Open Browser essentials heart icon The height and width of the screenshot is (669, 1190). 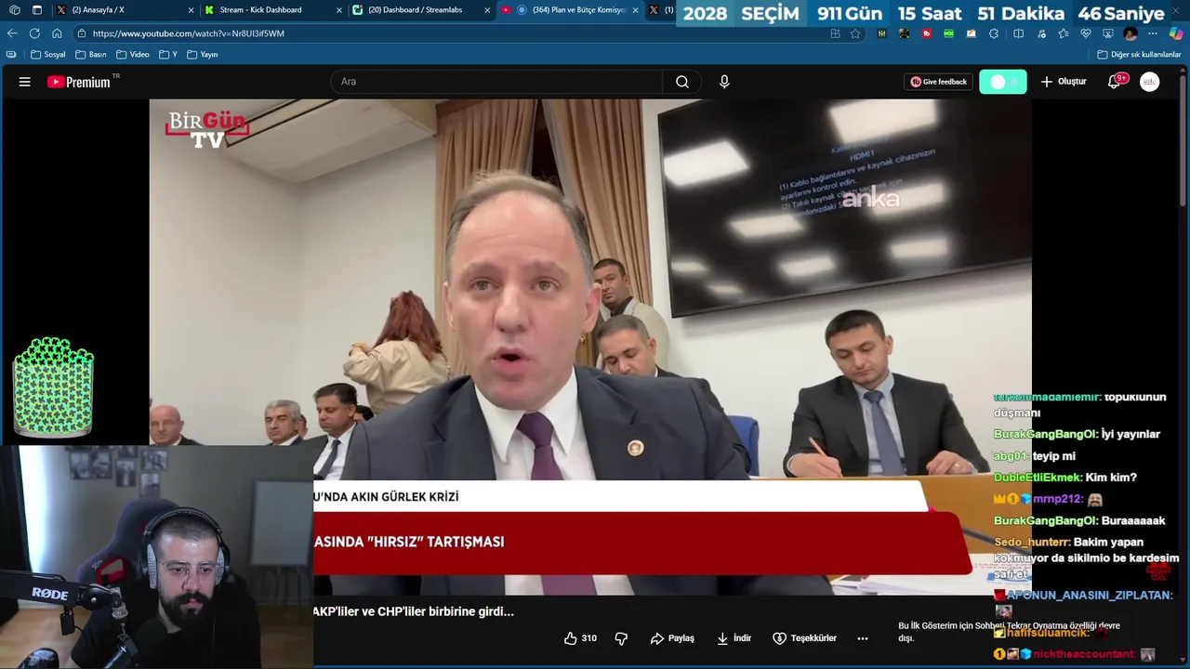(1086, 33)
